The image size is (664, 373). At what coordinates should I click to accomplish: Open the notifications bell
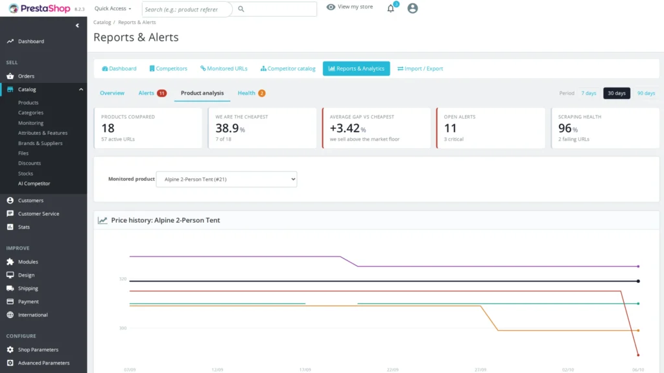390,8
